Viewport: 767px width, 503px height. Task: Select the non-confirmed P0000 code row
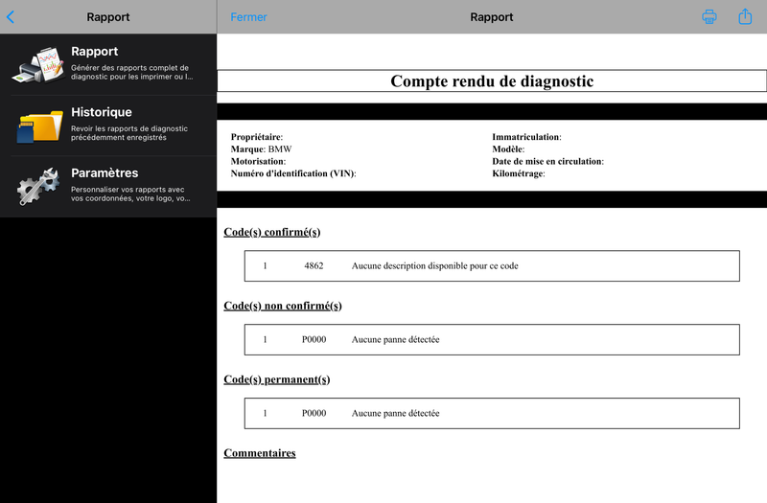(492, 340)
